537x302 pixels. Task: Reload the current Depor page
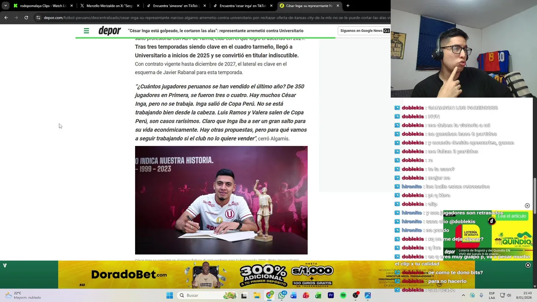pos(26,18)
